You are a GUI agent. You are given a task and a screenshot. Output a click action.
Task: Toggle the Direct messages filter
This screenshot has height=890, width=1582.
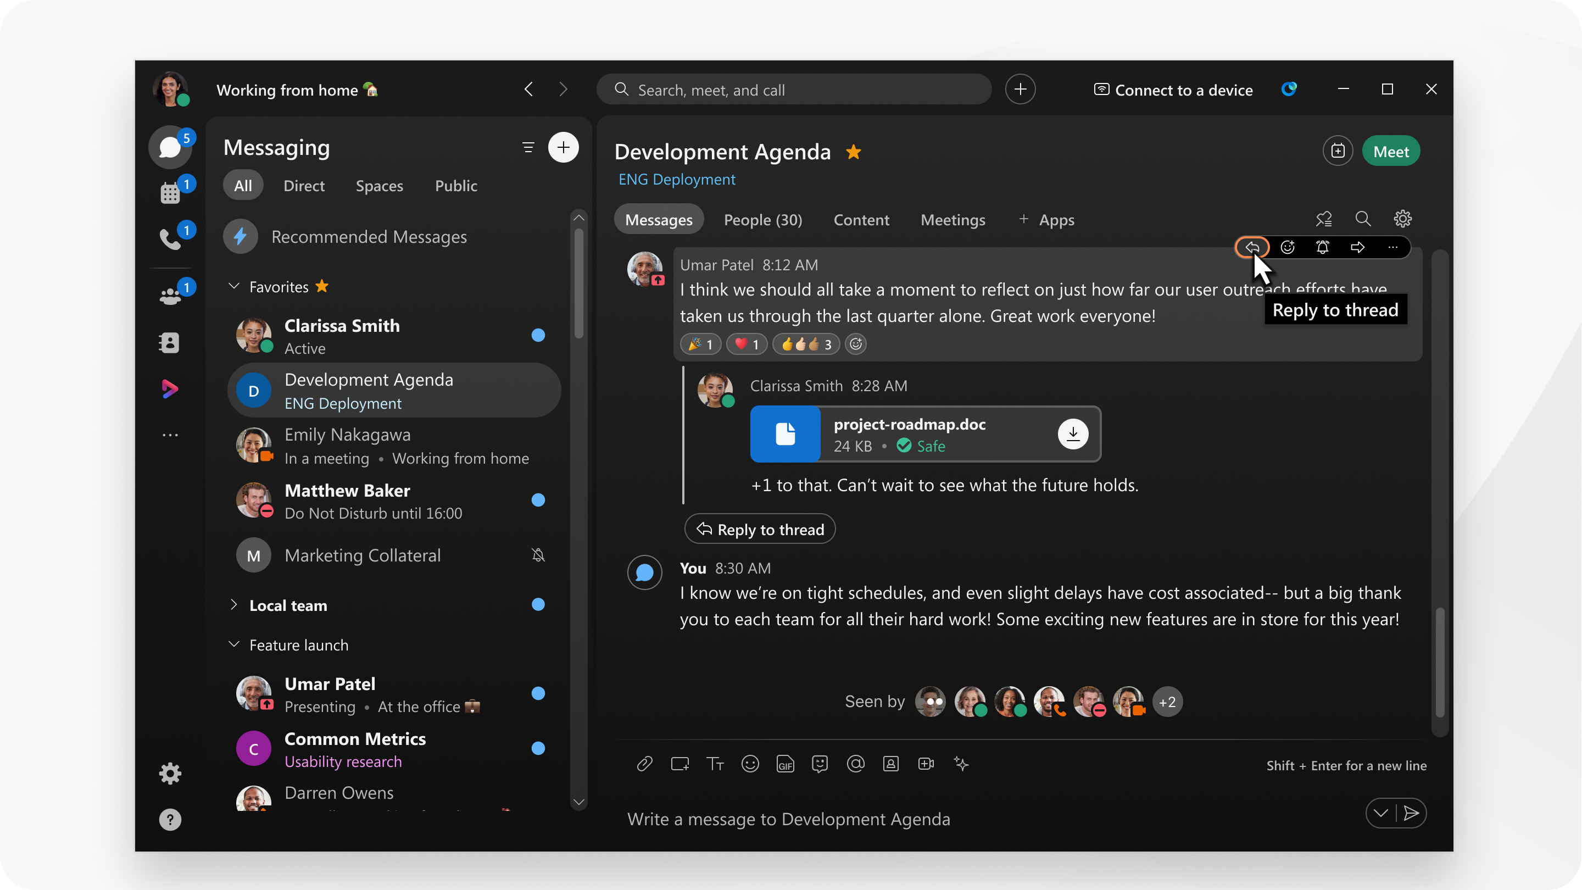pyautogui.click(x=303, y=185)
